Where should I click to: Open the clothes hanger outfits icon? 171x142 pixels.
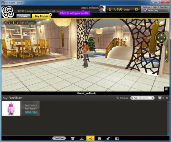click(x=82, y=138)
